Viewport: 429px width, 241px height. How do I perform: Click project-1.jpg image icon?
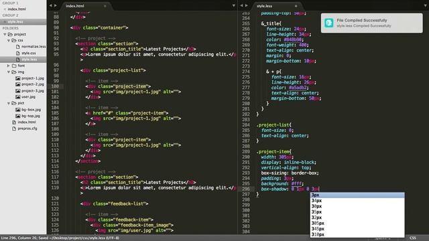(18, 78)
